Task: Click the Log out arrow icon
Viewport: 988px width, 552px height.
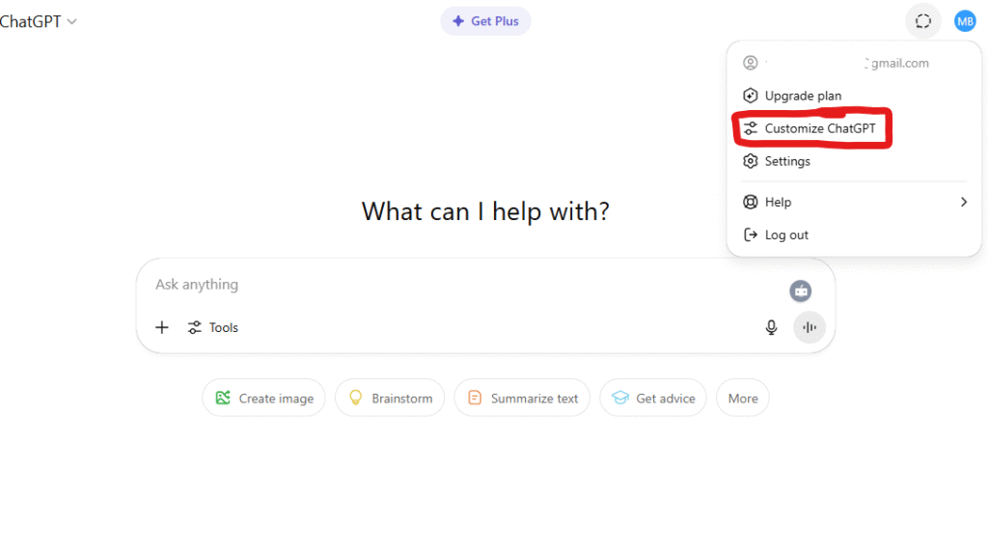Action: point(750,235)
